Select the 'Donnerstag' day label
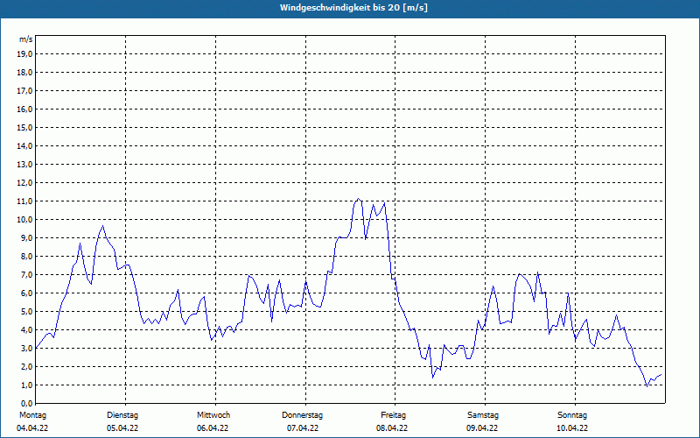The image size is (700, 438). pyautogui.click(x=302, y=415)
